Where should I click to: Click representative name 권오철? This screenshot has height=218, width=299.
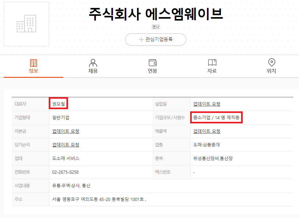click(x=59, y=104)
